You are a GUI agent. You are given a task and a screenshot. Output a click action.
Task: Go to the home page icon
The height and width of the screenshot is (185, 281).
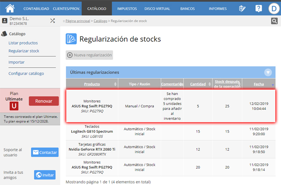[x=10, y=8]
